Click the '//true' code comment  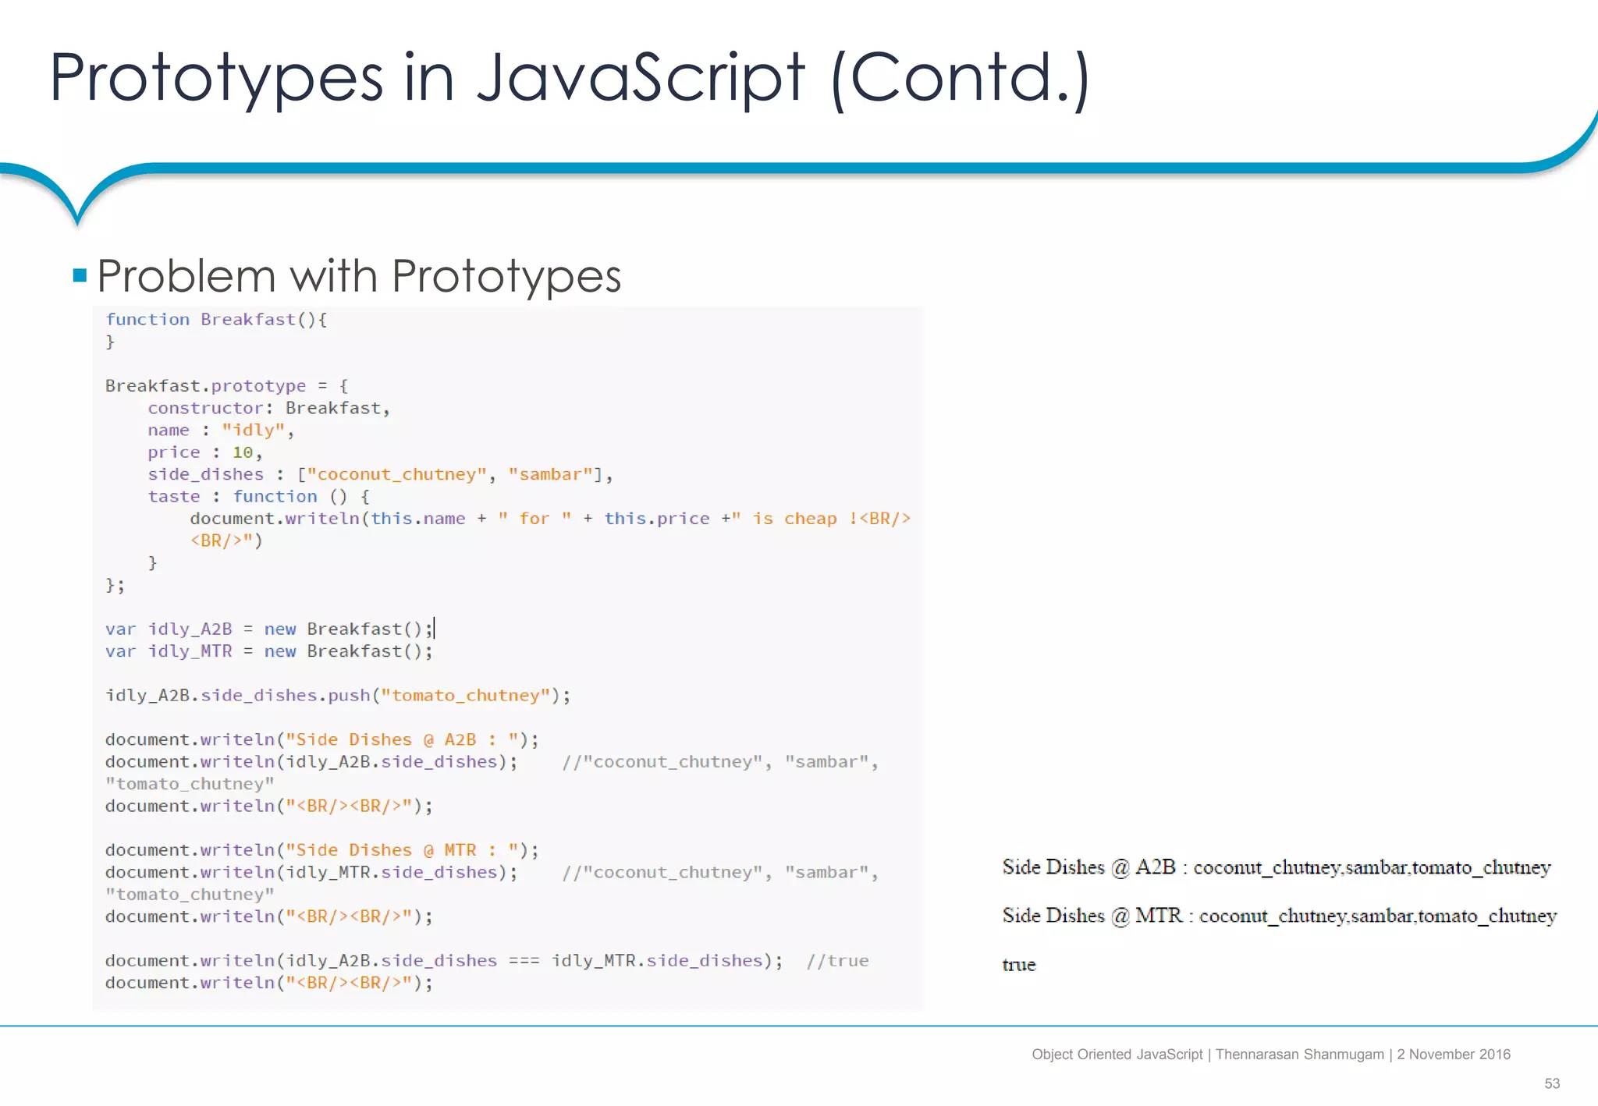(x=837, y=961)
